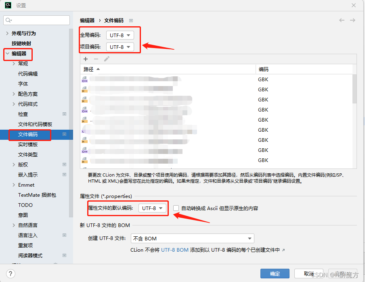Image resolution: width=365 pixels, height=282 pixels.
Task: Expand the 外观与行为 tree node
Action: (7, 33)
